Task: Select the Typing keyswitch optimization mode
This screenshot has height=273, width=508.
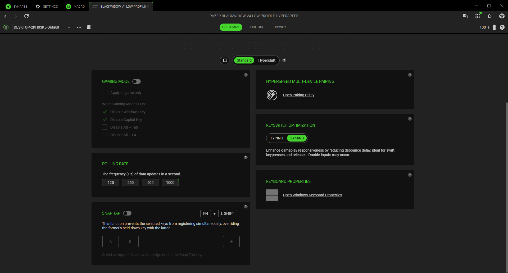Action: click(x=276, y=138)
